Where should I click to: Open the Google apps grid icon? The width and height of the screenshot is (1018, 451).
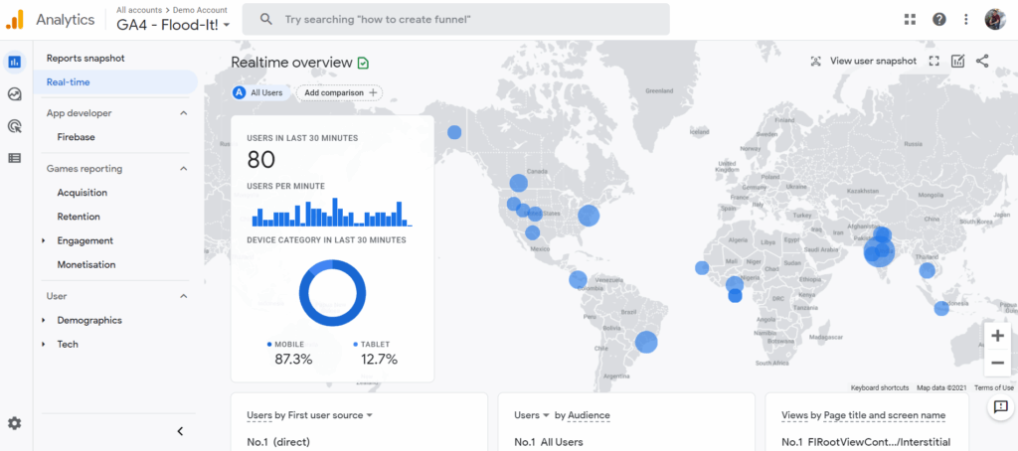[910, 19]
